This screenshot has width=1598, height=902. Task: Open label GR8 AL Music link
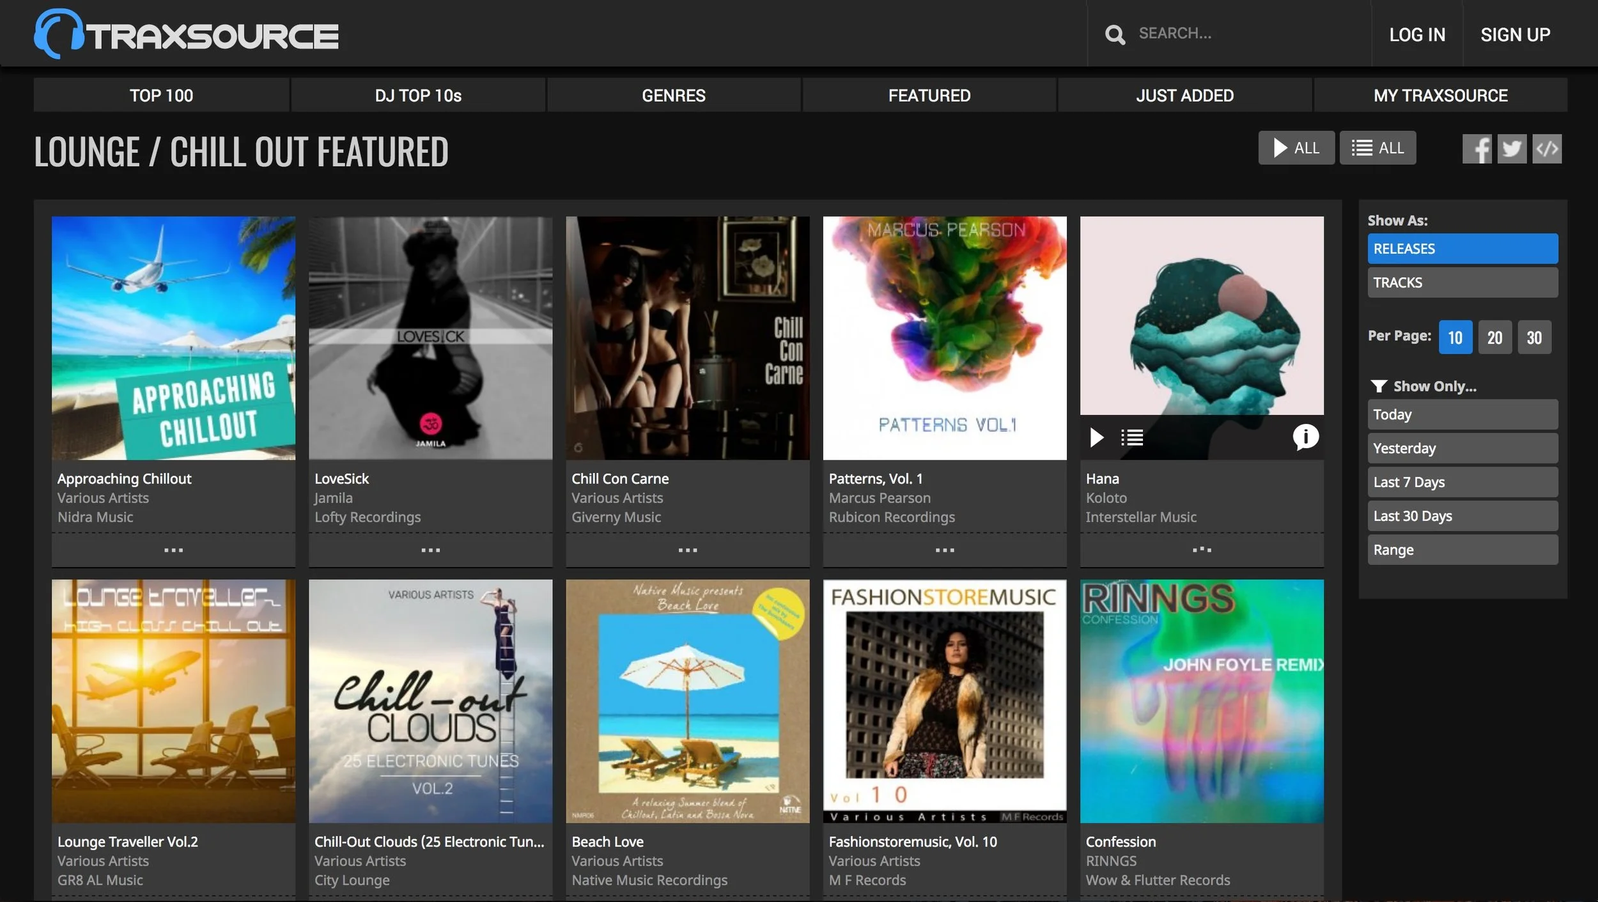(100, 880)
